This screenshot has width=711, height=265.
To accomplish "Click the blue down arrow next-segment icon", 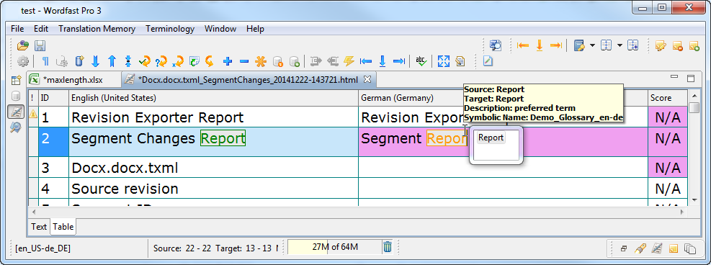I will (95, 61).
